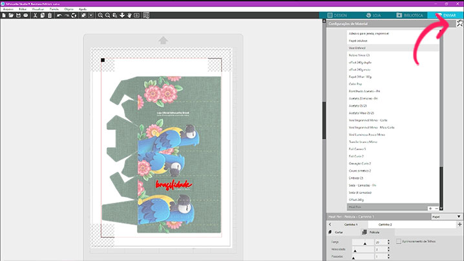464x261 pixels.
Task: Choose the Película tool button
Action: click(370, 233)
